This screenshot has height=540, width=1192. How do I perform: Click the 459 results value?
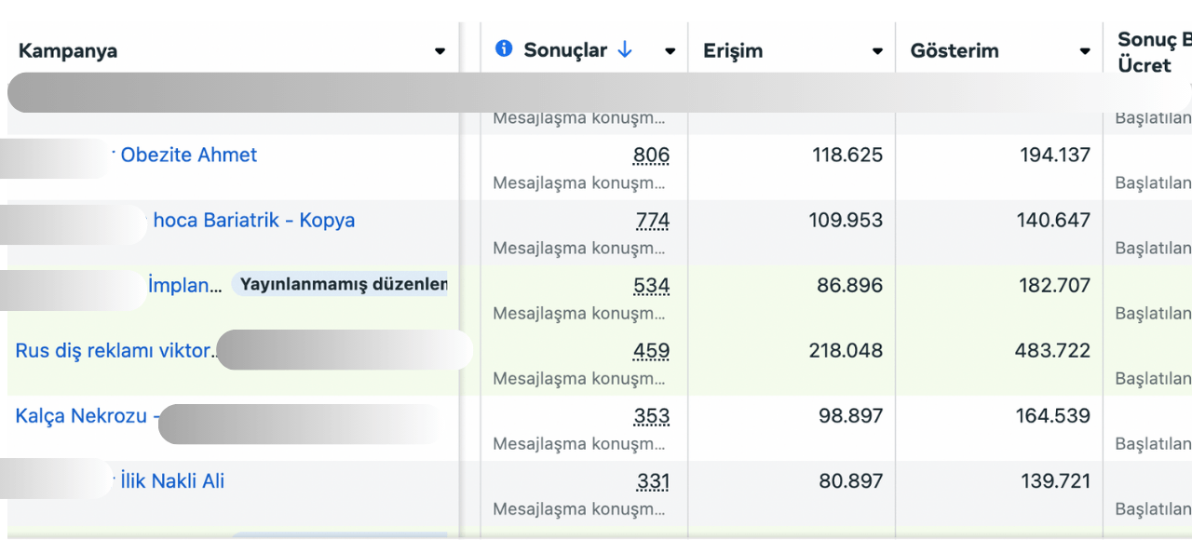point(651,351)
